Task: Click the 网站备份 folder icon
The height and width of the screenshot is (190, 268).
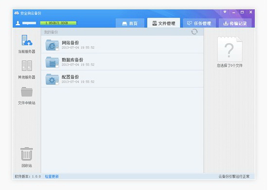Action: 52,45
